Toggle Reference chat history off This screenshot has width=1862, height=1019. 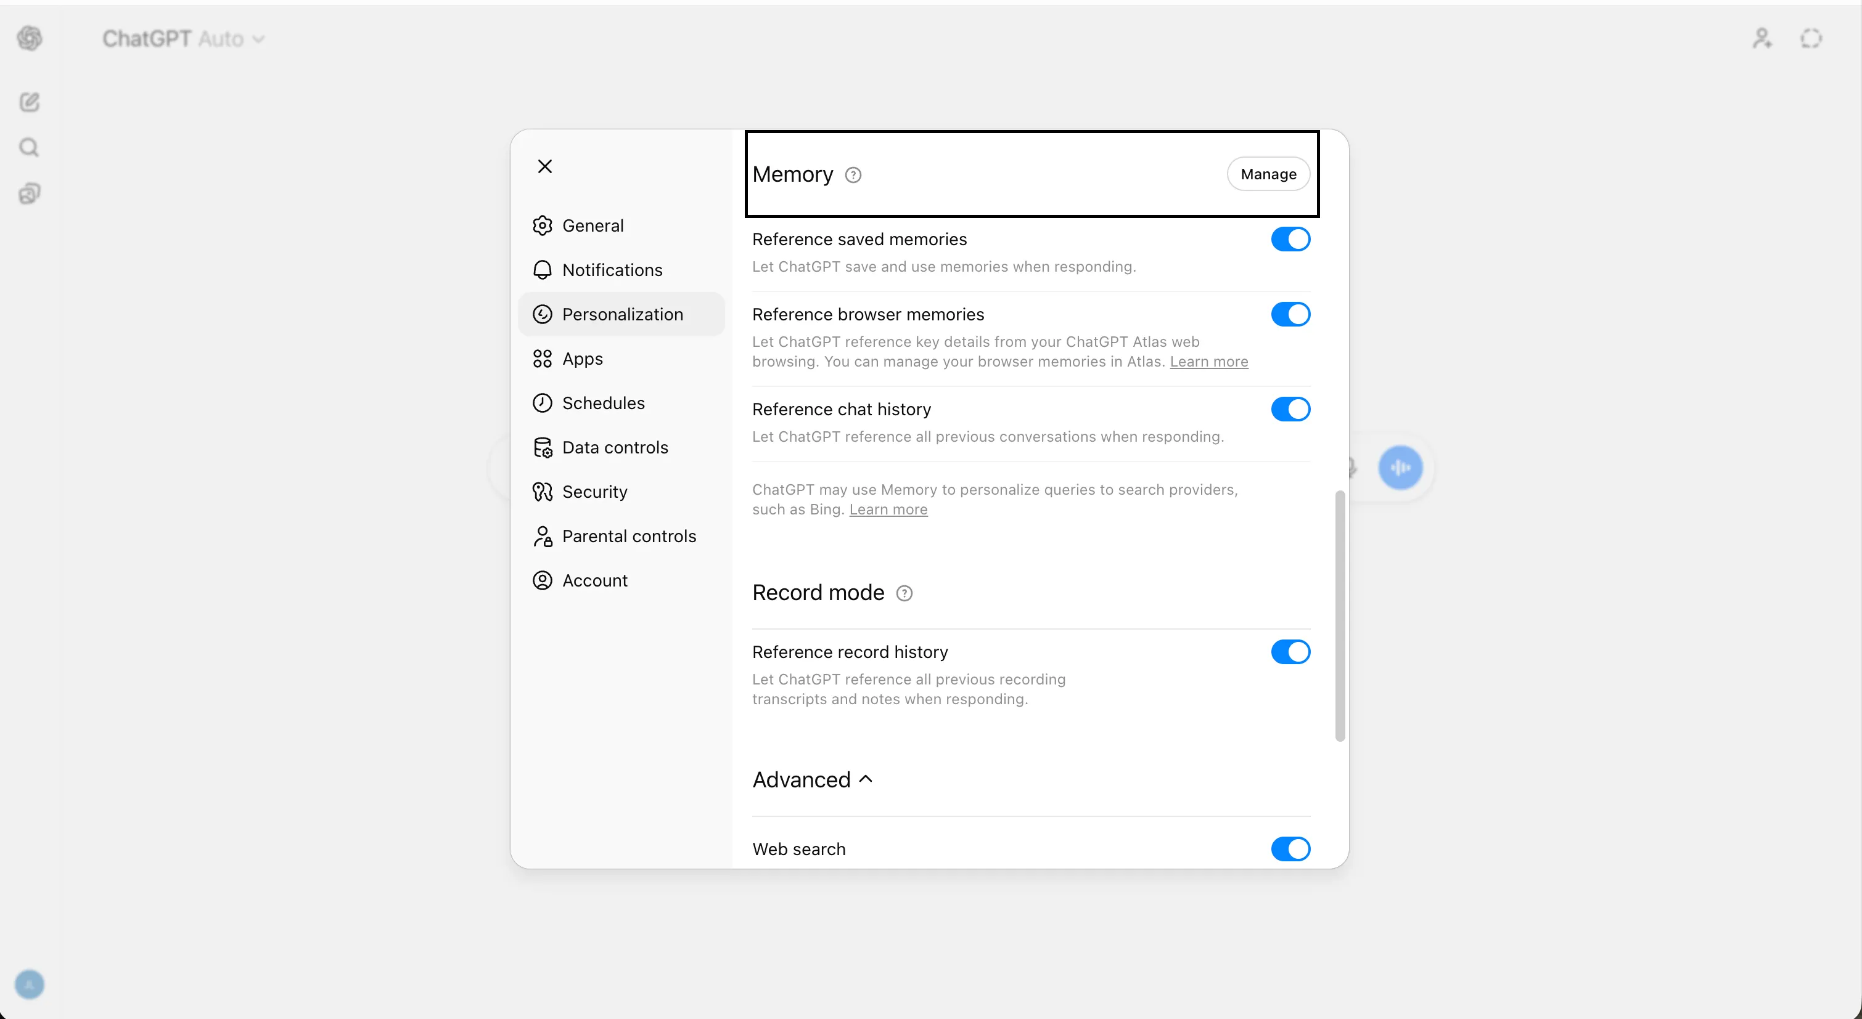click(1290, 410)
